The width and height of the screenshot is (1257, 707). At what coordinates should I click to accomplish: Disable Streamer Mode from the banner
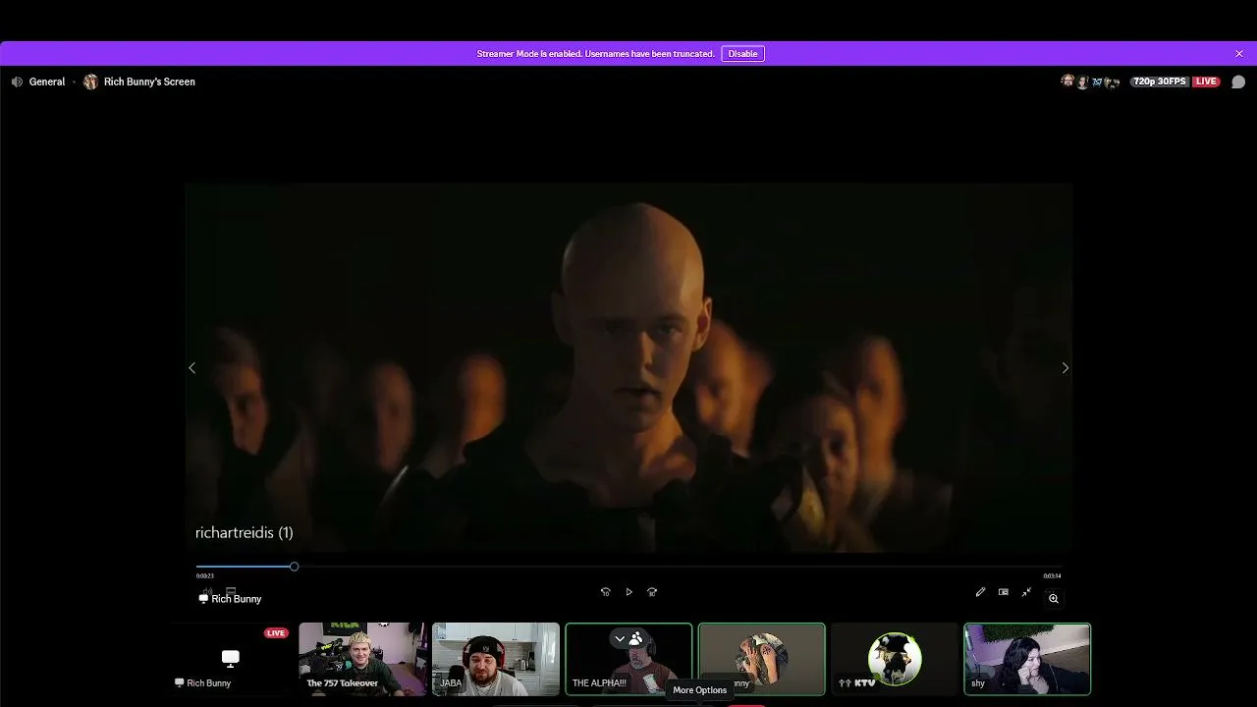pyautogui.click(x=742, y=54)
